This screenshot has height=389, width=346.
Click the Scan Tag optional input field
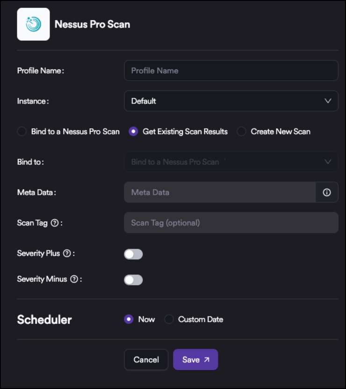pos(231,223)
